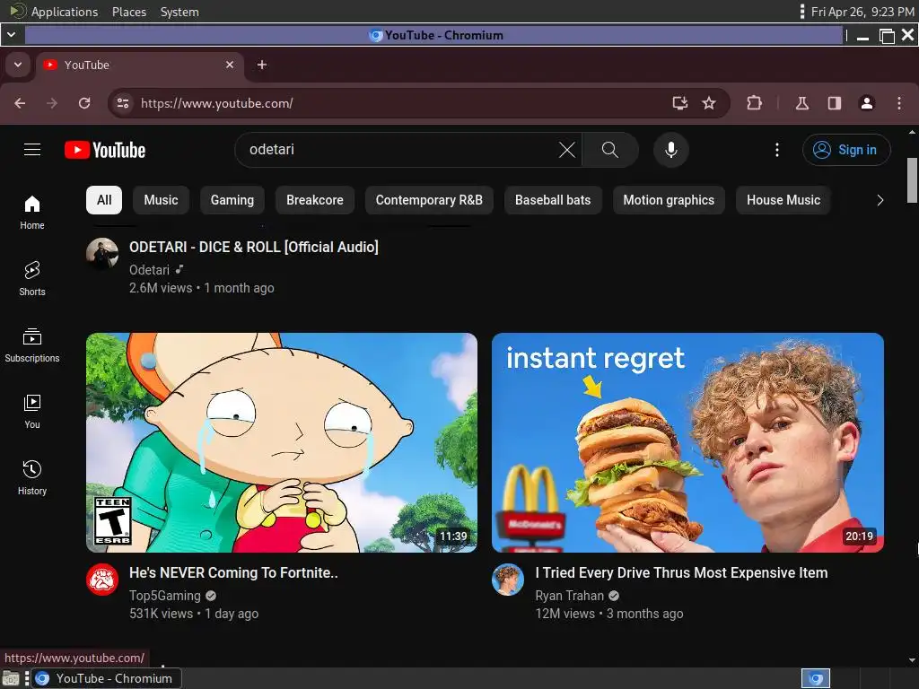This screenshot has height=689, width=919.
Task: Select the House Music chip
Action: [x=783, y=200]
